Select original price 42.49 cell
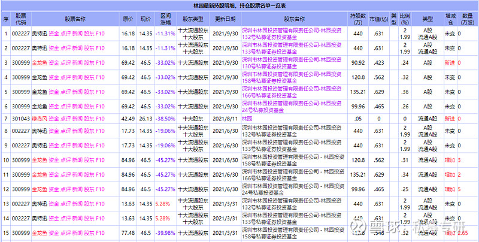479x242 pixels. click(x=128, y=118)
